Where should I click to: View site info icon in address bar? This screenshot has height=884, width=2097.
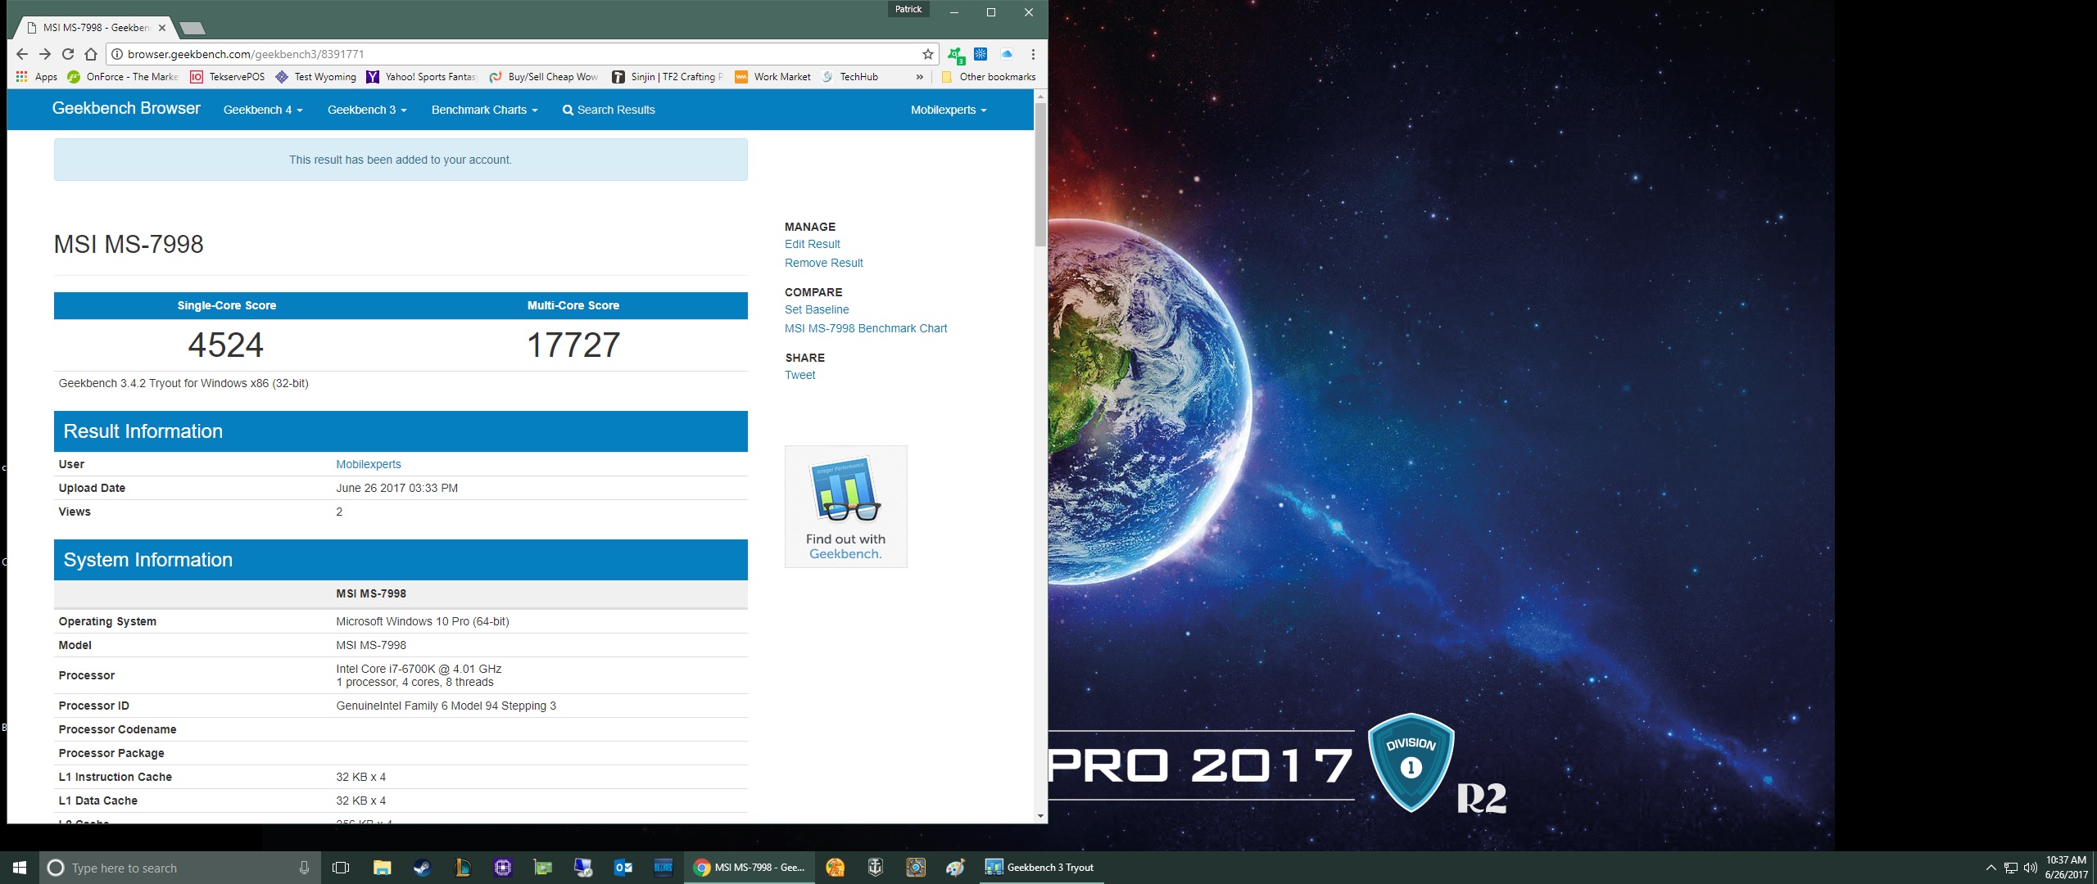tap(117, 54)
